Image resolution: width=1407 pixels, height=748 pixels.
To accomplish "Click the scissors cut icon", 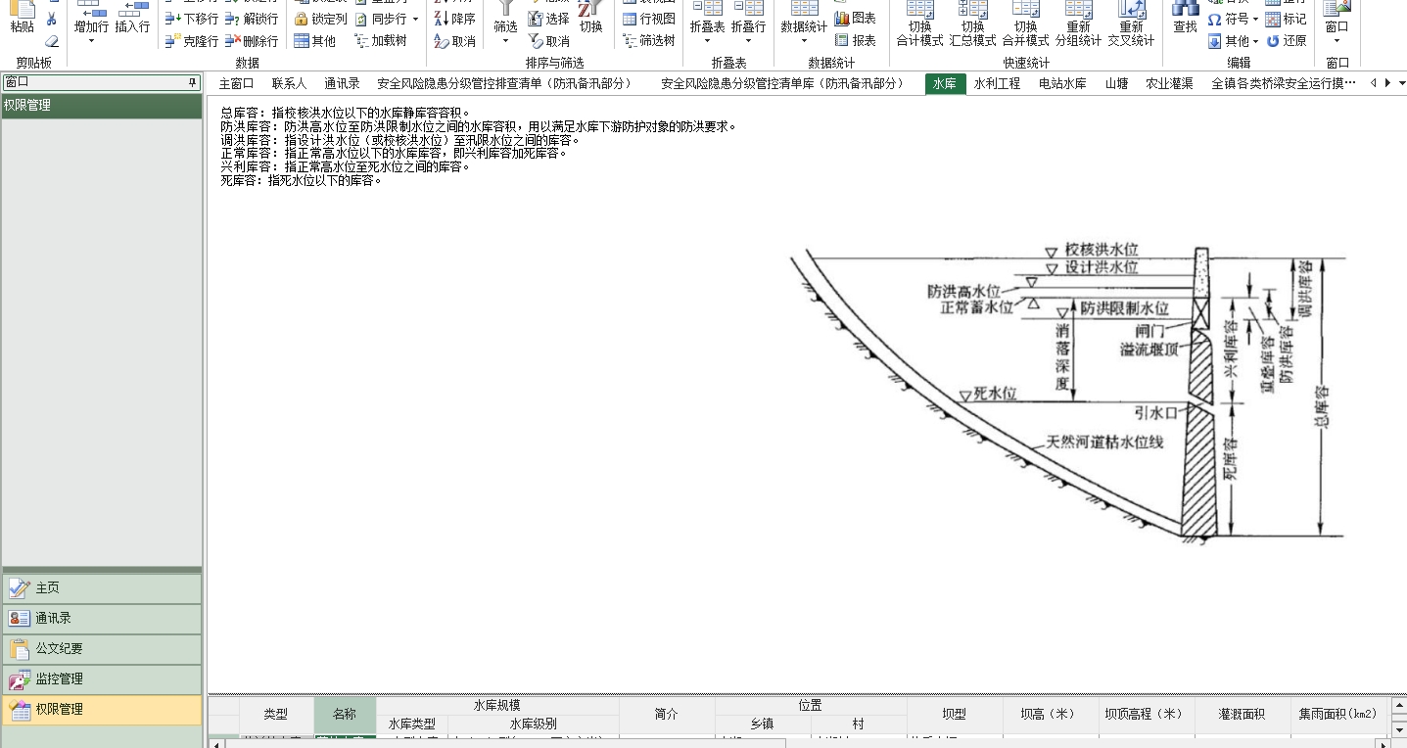I will point(51,20).
